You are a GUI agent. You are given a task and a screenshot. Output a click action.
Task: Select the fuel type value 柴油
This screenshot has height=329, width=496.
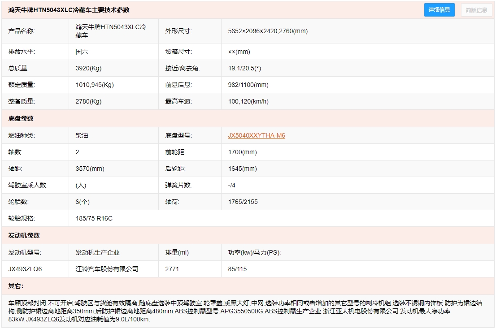[x=82, y=135]
